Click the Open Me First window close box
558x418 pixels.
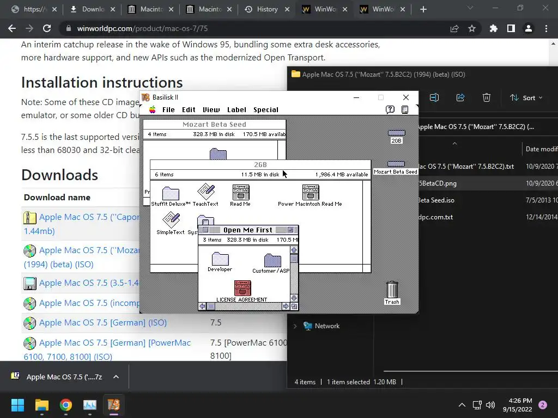click(x=205, y=230)
